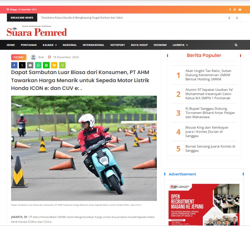Share article via LINE icon
Image resolution: width=250 pixels, height=227 pixels.
coord(46,65)
